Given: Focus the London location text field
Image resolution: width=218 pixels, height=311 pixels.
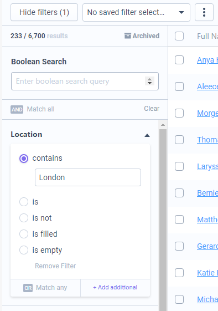Looking at the screenshot, I should click(x=88, y=177).
